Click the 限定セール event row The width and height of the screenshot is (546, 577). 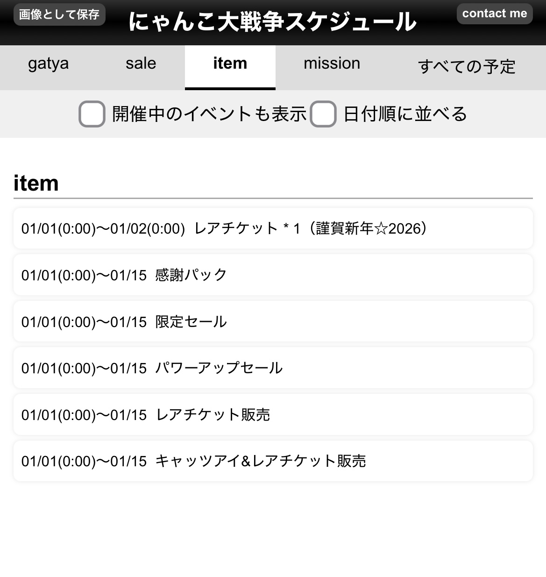click(x=273, y=321)
